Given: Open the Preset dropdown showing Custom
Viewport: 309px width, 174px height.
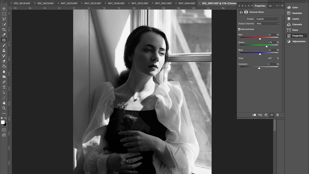Looking at the screenshot, I should [x=267, y=19].
